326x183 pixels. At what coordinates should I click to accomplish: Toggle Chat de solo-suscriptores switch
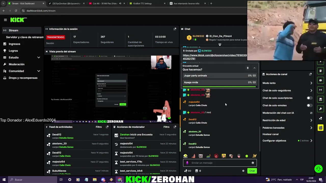coord(309,98)
